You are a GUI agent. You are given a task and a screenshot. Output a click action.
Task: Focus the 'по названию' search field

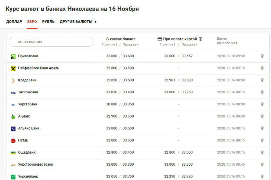(51, 42)
